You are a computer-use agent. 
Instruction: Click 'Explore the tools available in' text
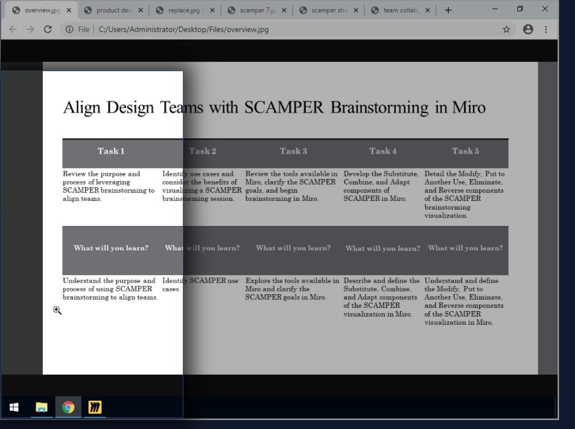pos(292,289)
